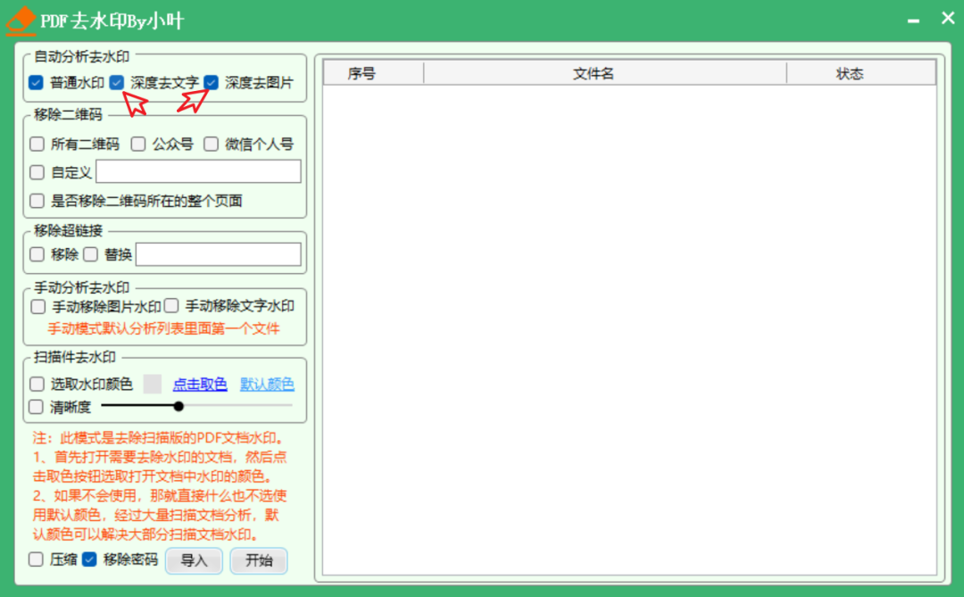Enable the 压缩 checkbox

pos(36,559)
